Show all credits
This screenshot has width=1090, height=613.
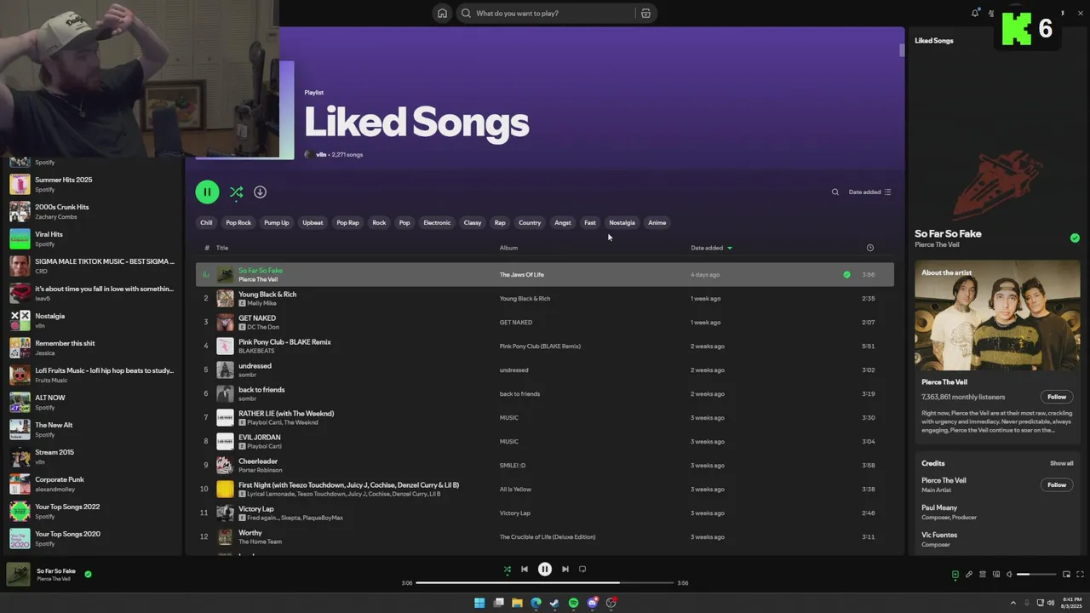(x=1062, y=463)
